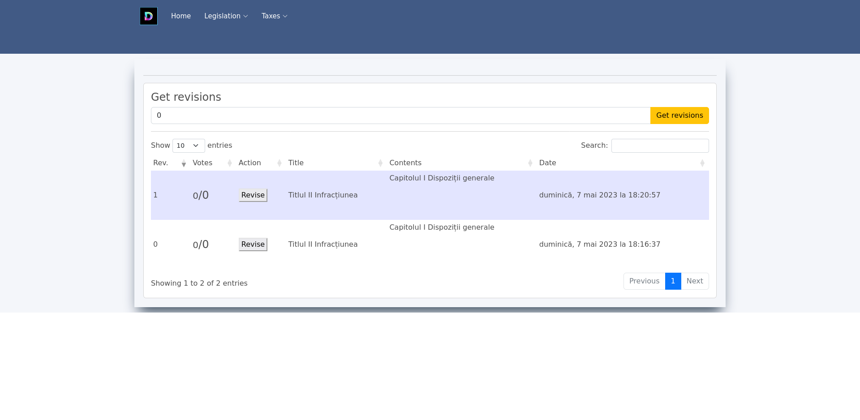Image resolution: width=860 pixels, height=420 pixels.
Task: Click date ending 18:16:37
Action: 600,244
